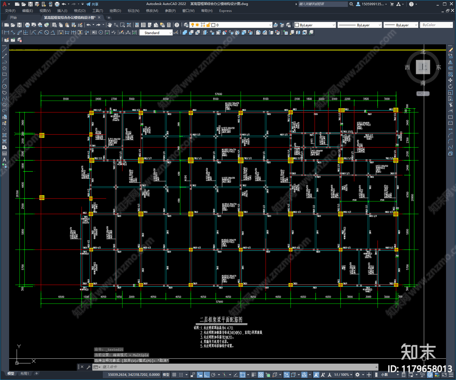Viewport: 456px width, 380px height.
Task: Open the 格式(O) menu
Action: pyautogui.click(x=80, y=11)
